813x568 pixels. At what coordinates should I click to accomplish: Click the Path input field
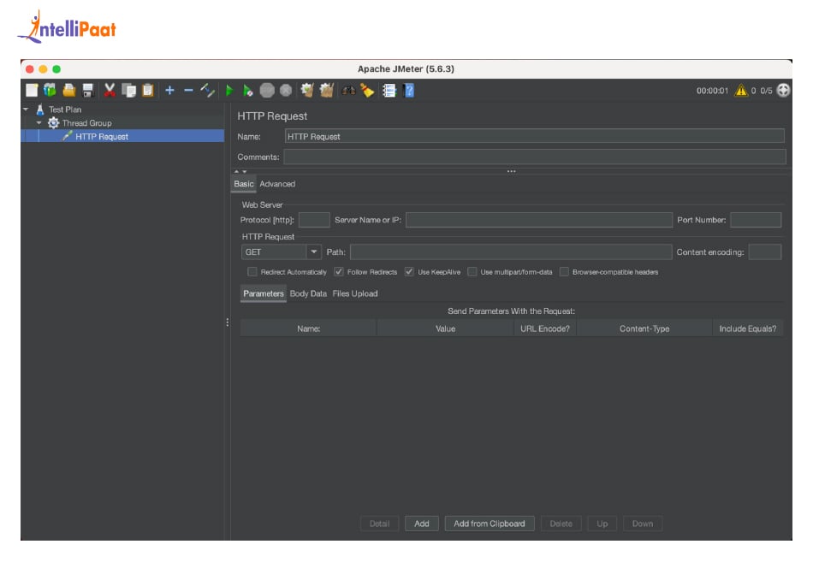511,251
